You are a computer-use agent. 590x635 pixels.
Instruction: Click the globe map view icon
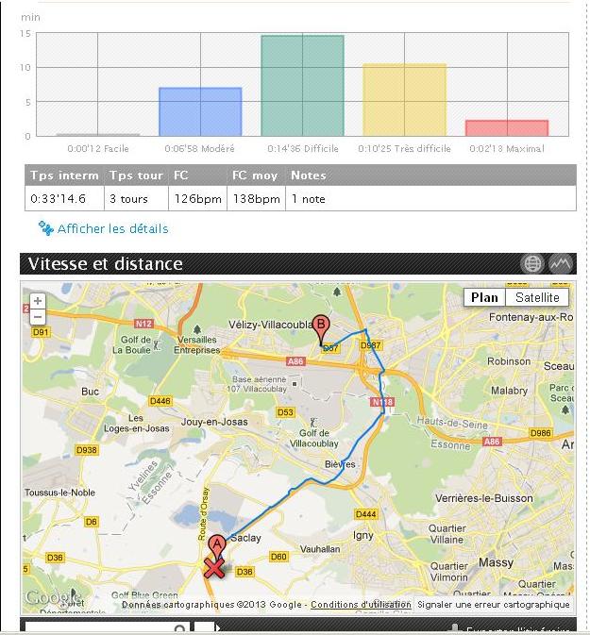tap(532, 264)
